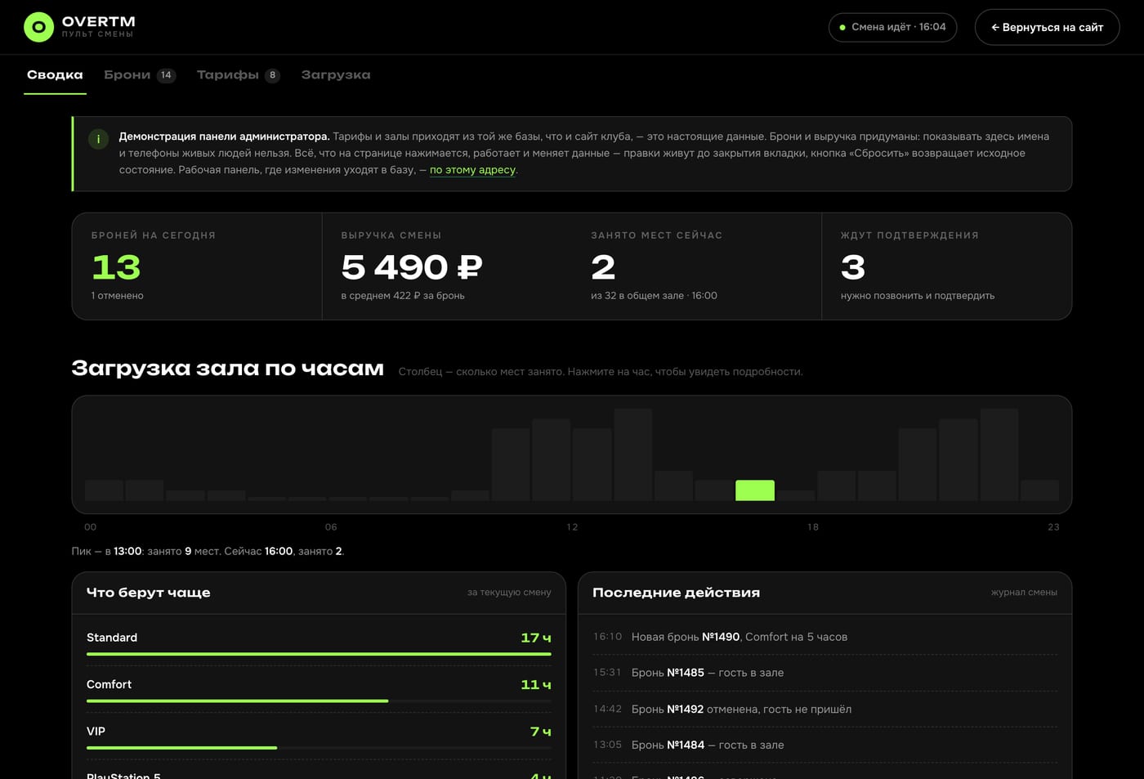Screen dimensions: 1144x779
Task: Open the log entry for booking №1485
Action: click(x=824, y=673)
